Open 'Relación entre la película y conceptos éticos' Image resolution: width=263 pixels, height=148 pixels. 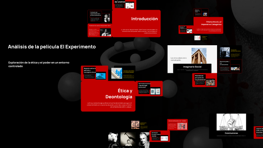95,73
